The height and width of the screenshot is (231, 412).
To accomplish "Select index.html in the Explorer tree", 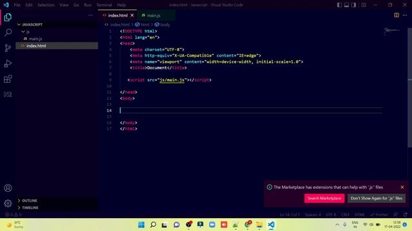I will pyautogui.click(x=57, y=46).
